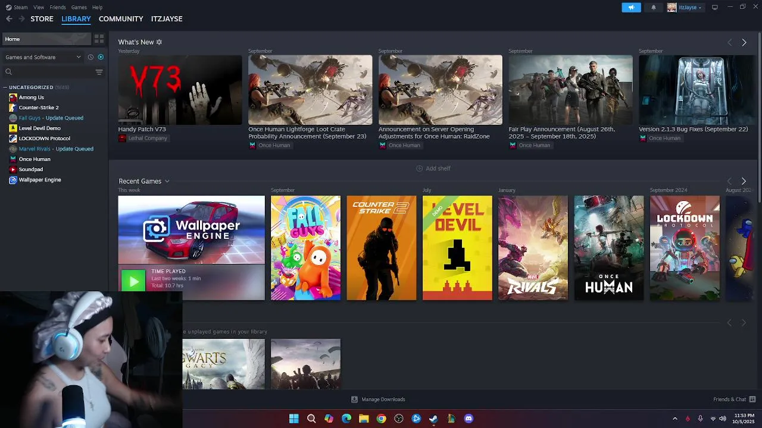Click the library search magnifier icon
Screen dimensions: 762x428
[8, 72]
